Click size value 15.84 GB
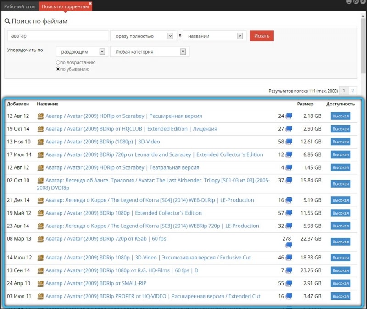Viewport: 367px width, 309px height. 311,180
